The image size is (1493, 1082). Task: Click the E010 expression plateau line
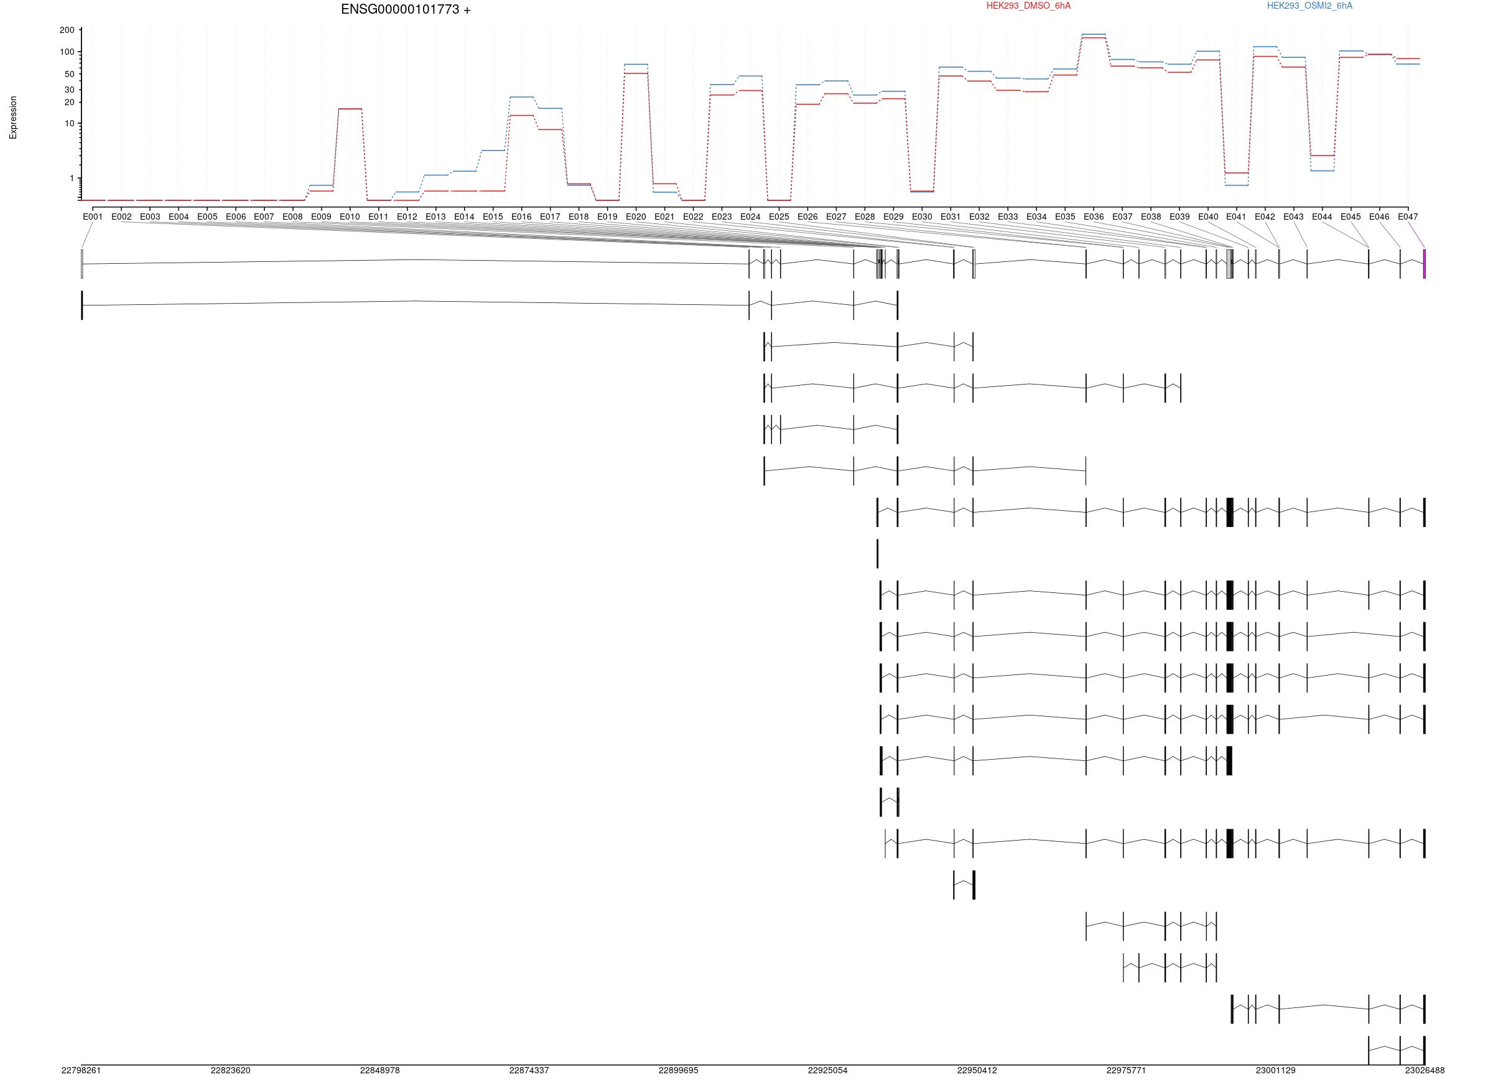click(x=350, y=110)
